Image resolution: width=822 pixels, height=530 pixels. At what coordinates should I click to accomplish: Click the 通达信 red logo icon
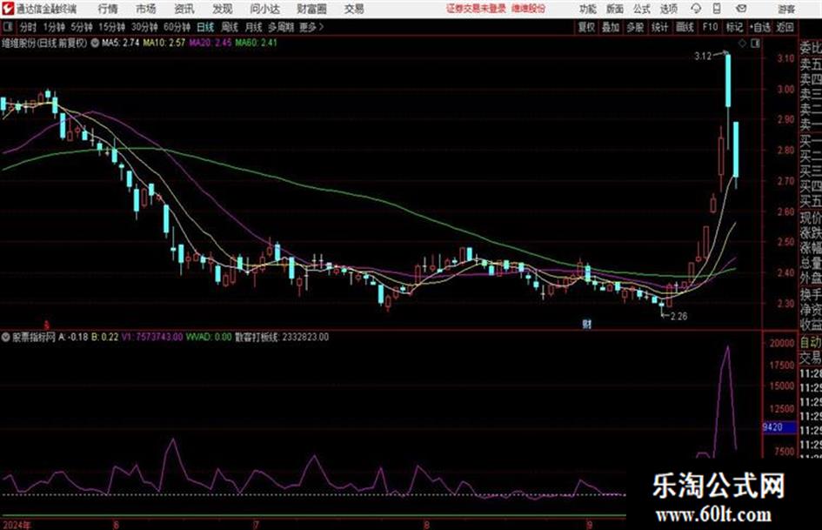[8, 9]
